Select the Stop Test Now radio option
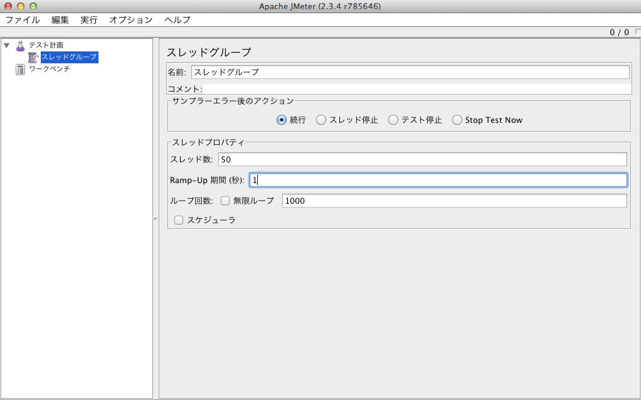This screenshot has width=641, height=400. (457, 120)
